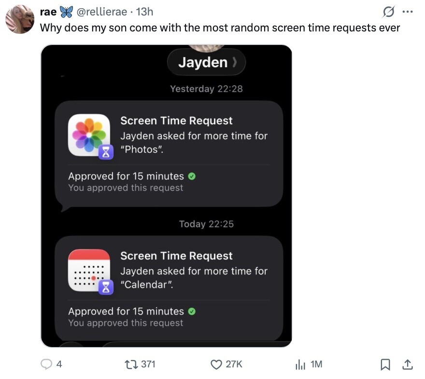Image resolution: width=425 pixels, height=379 pixels.
Task: Open the 13h timestamp link
Action: coord(145,12)
